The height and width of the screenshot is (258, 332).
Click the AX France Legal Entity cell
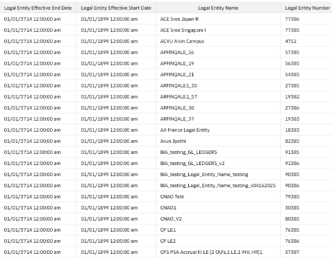(x=185, y=130)
